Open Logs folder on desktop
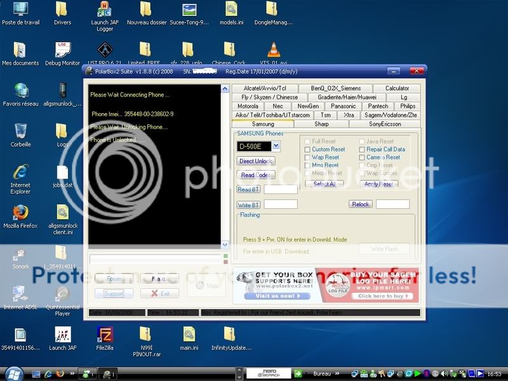The image size is (508, 381). pyautogui.click(x=62, y=135)
